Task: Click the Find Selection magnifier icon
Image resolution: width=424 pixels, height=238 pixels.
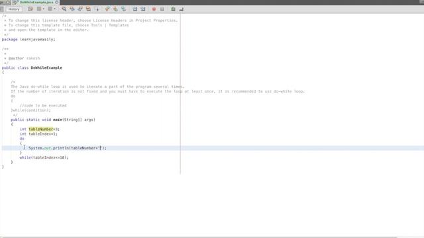Action: click(64, 9)
